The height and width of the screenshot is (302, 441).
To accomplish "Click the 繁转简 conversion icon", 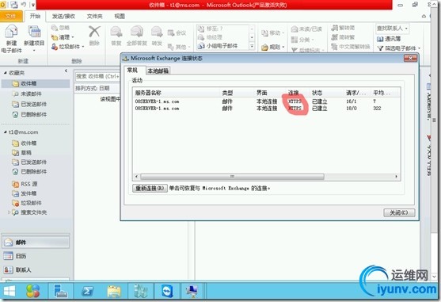I will coord(334,28).
